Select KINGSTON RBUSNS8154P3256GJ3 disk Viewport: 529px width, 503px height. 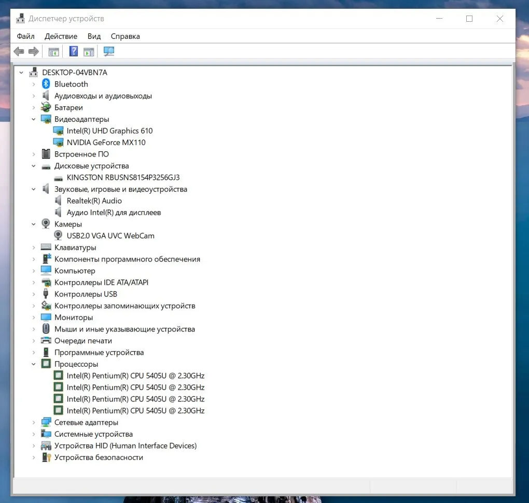123,178
